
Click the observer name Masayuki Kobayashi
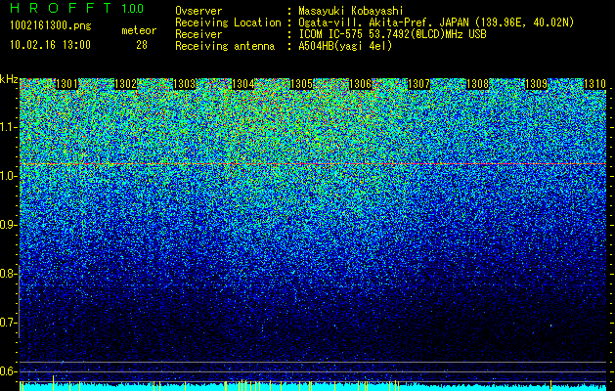pyautogui.click(x=351, y=11)
